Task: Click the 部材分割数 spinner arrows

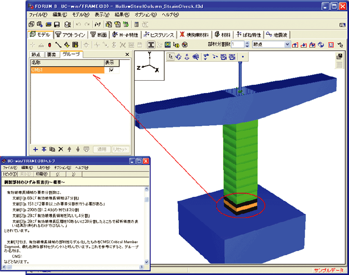Action: (247, 45)
